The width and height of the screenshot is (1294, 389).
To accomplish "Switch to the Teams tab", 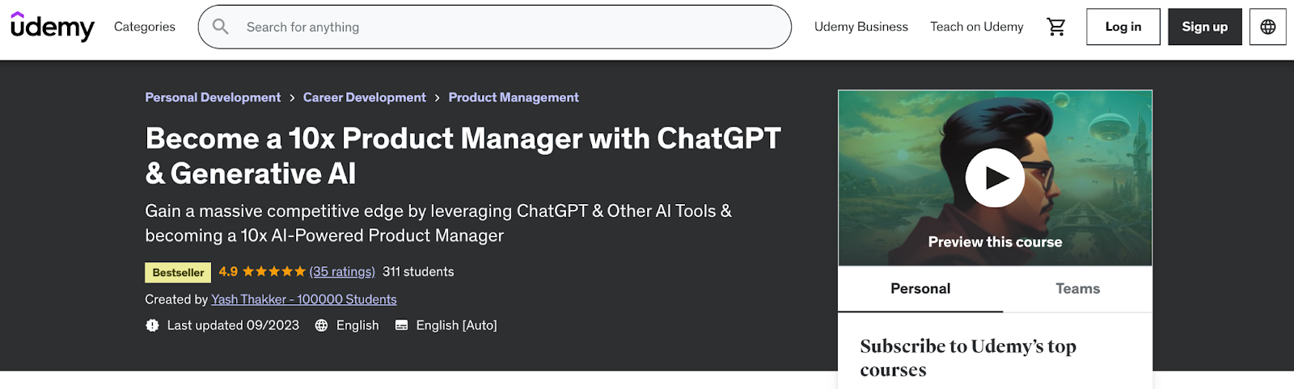I will tap(1077, 289).
